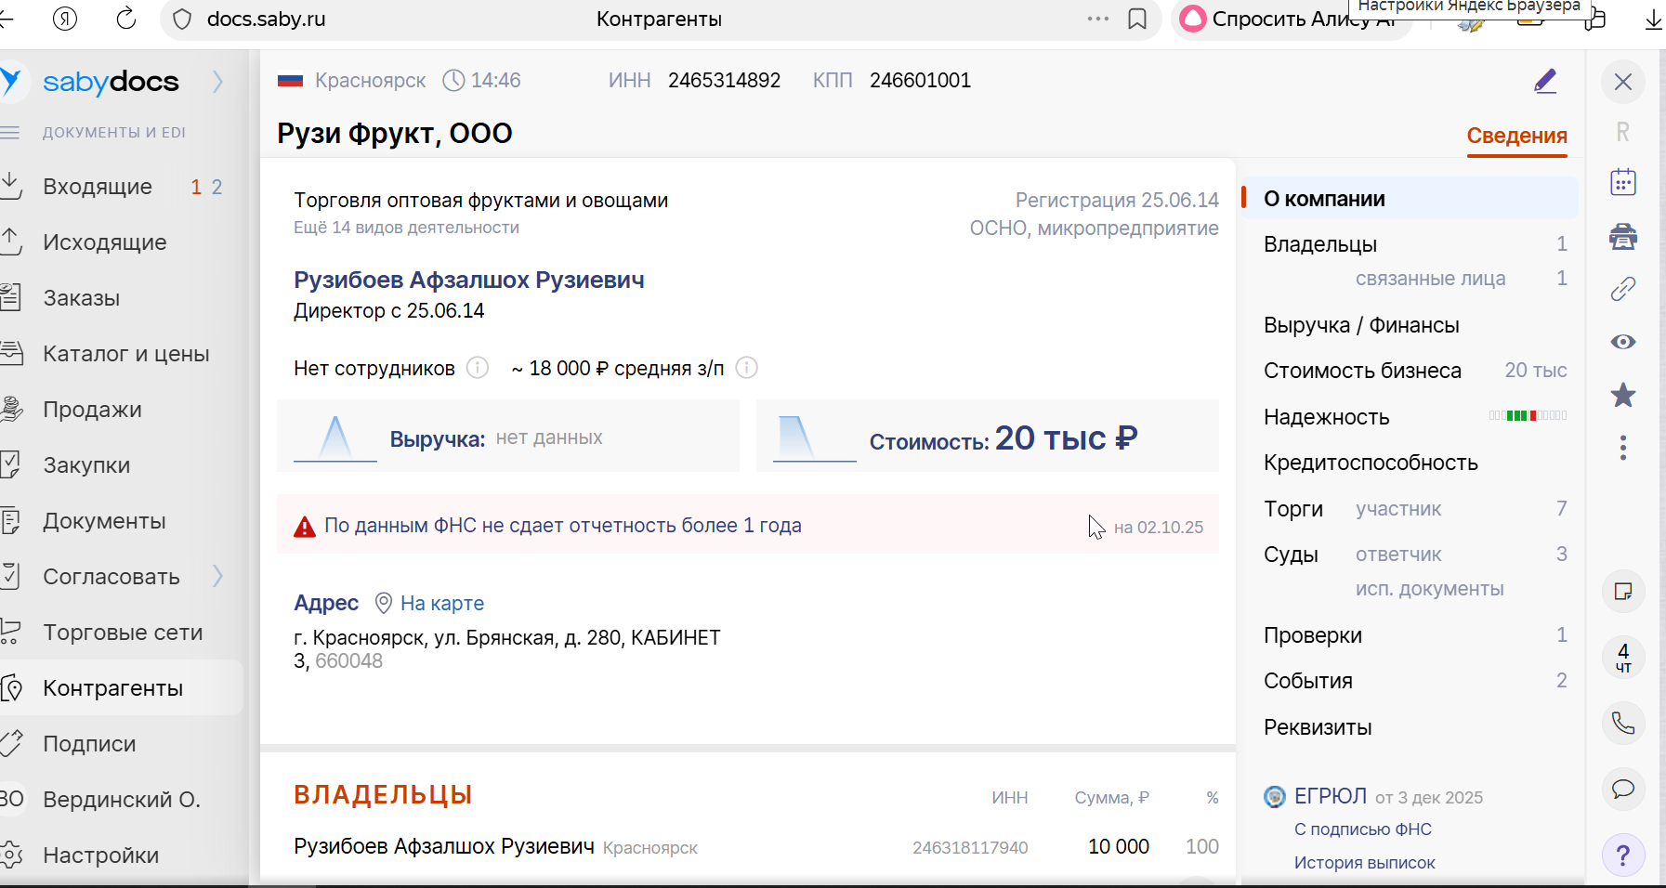Screen dimensions: 1666x888
Task: Click the 'Спросить Алису AI' button
Action: tap(1292, 20)
